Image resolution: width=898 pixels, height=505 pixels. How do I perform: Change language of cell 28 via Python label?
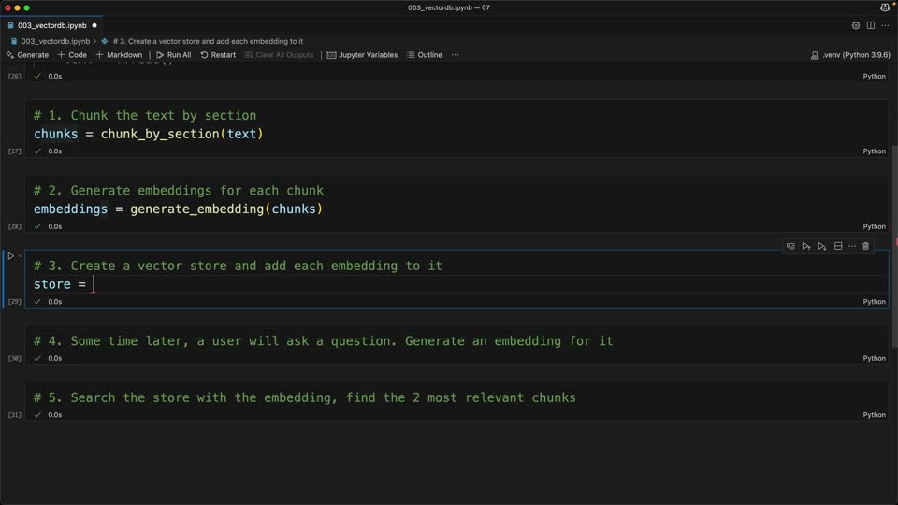pyautogui.click(x=874, y=226)
